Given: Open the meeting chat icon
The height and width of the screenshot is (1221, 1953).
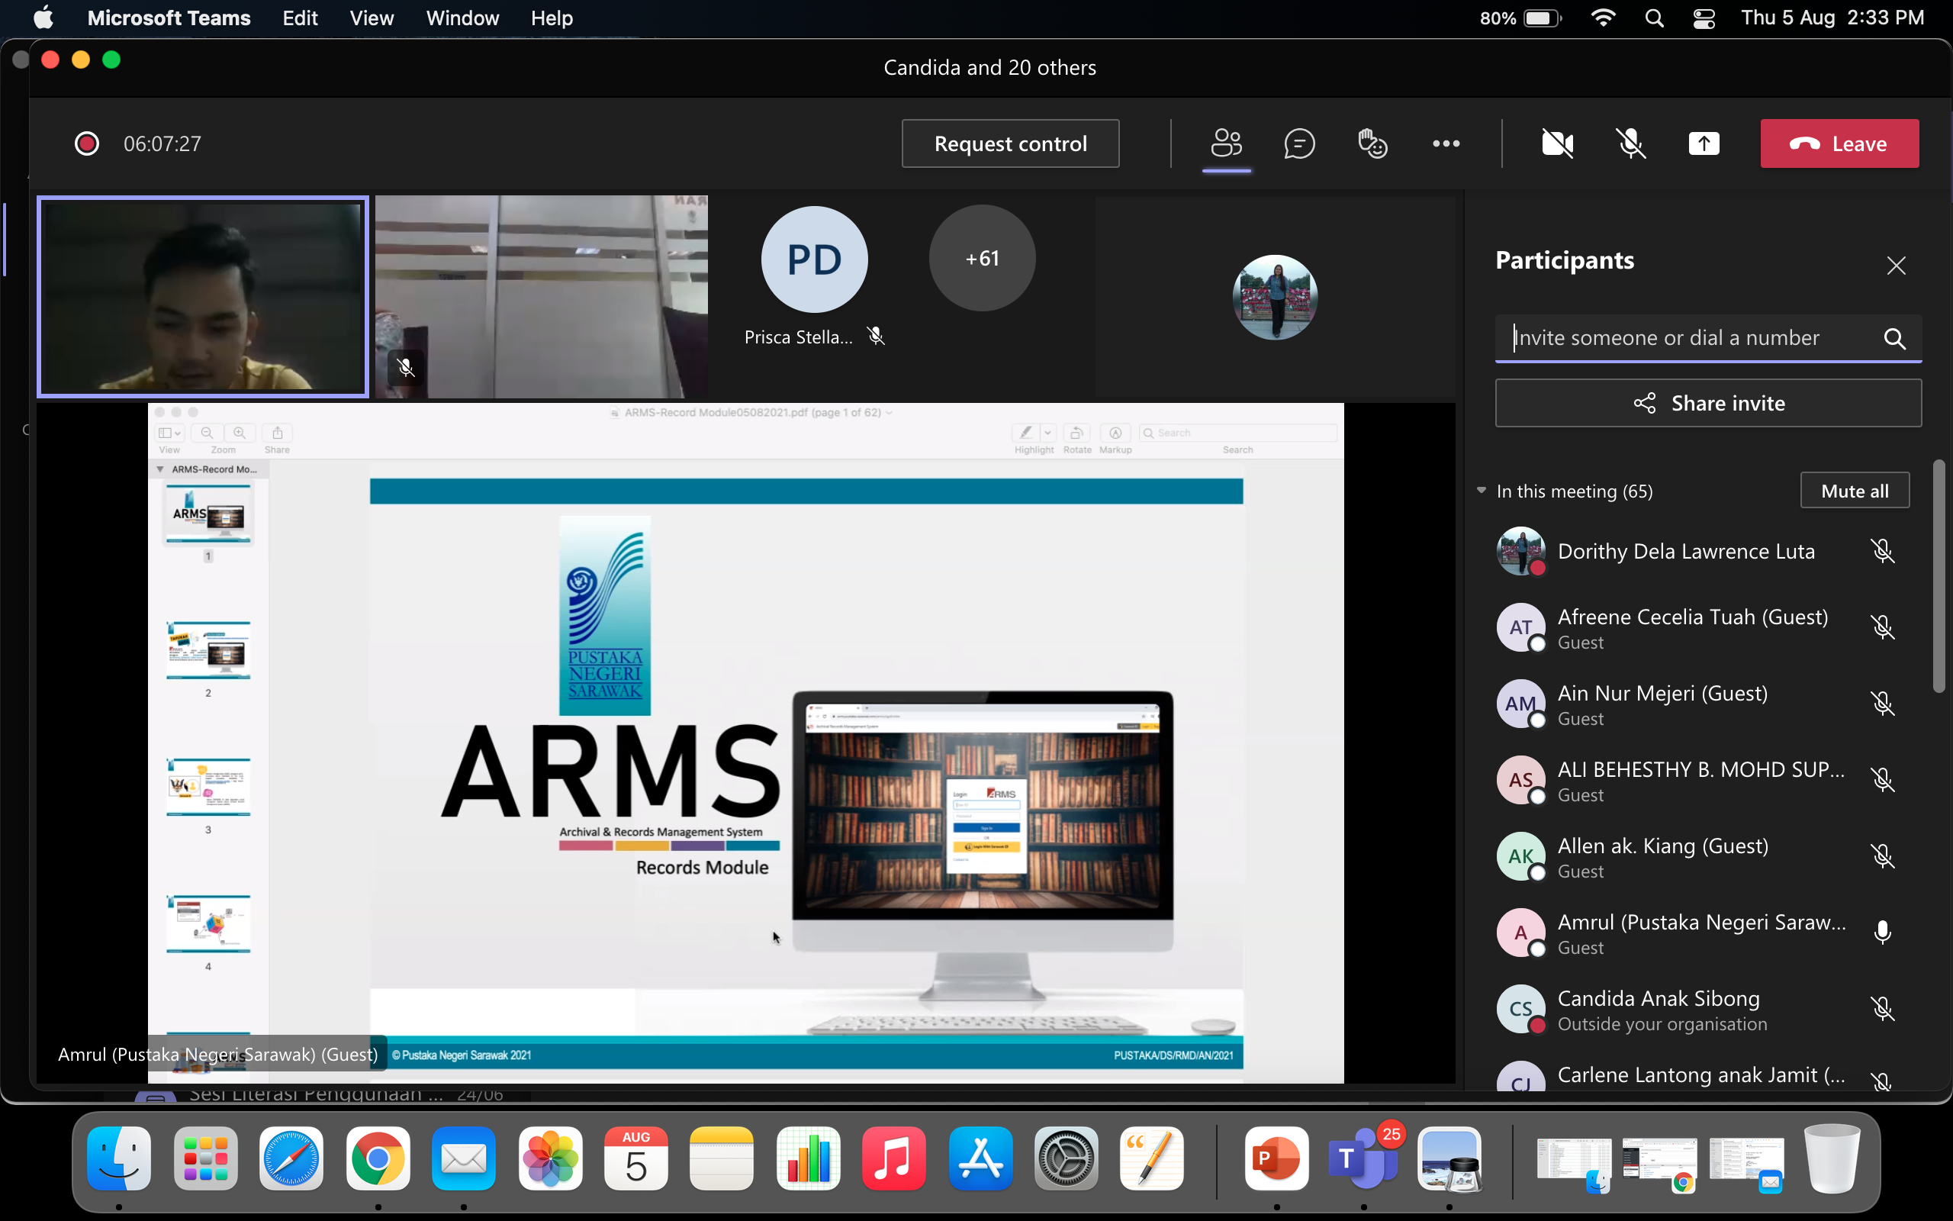Looking at the screenshot, I should pos(1299,143).
